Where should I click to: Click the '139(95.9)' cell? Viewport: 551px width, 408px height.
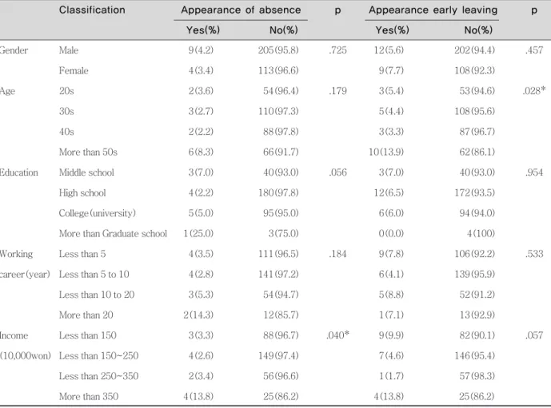[x=474, y=274]
